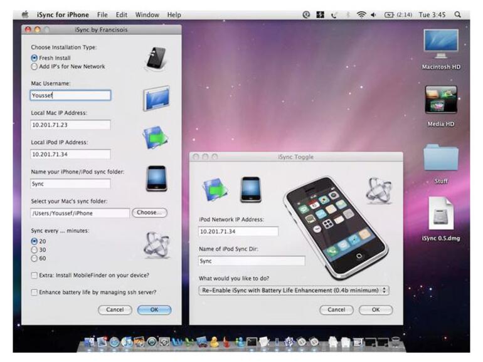Screen dimensions: 483x362
Task: Confirm OK in iSync by Francisois dialog
Action: coord(154,310)
